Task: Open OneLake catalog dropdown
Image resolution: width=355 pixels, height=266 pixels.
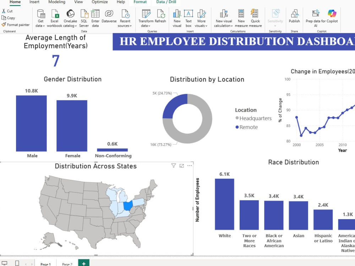Action: pos(70,18)
